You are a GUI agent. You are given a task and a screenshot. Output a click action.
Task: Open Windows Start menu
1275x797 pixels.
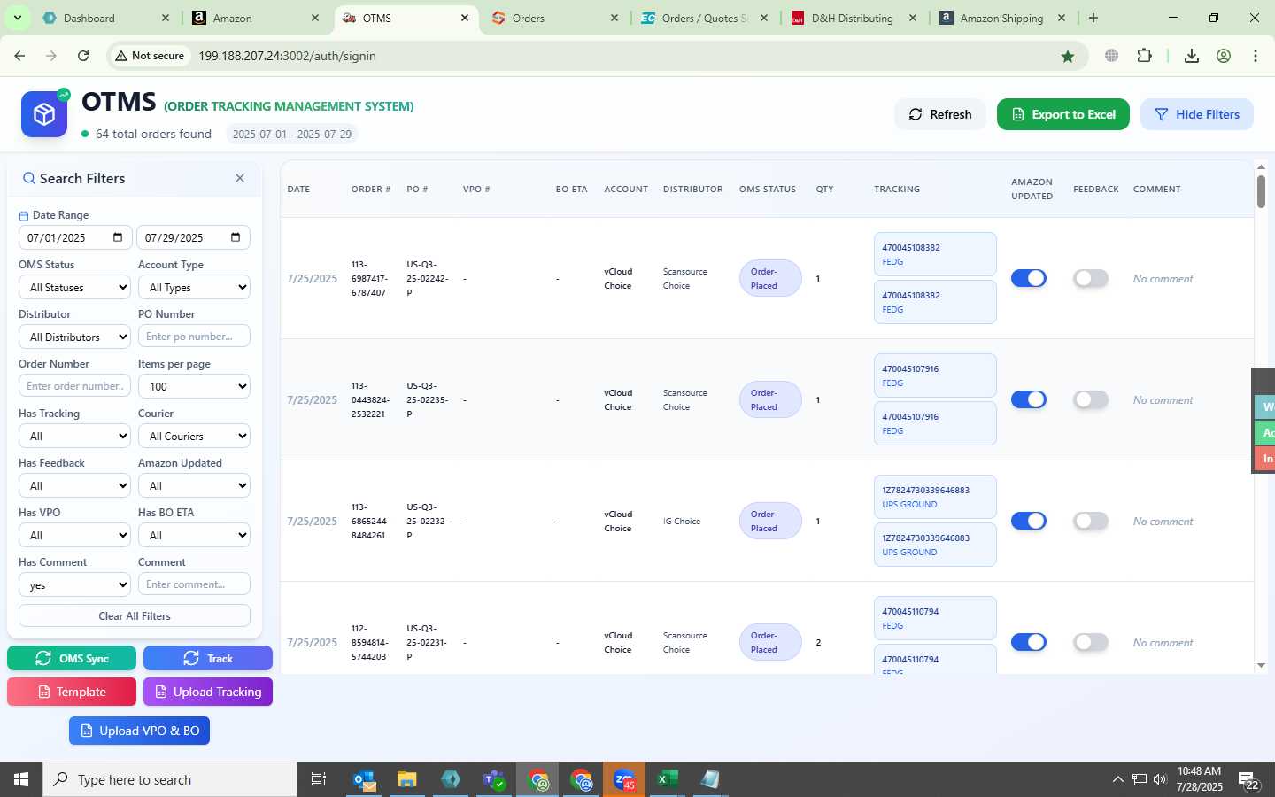click(21, 779)
